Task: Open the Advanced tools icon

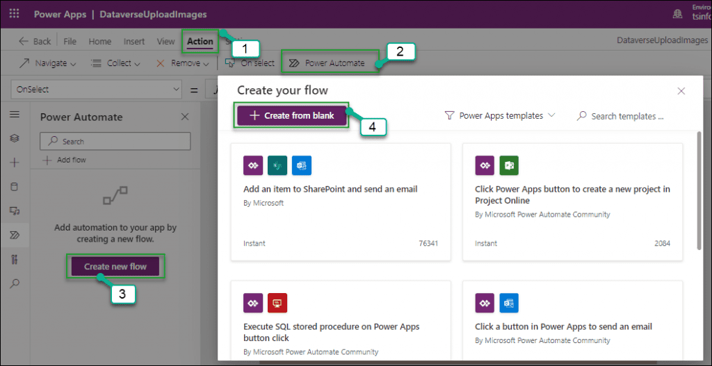Action: (x=15, y=259)
